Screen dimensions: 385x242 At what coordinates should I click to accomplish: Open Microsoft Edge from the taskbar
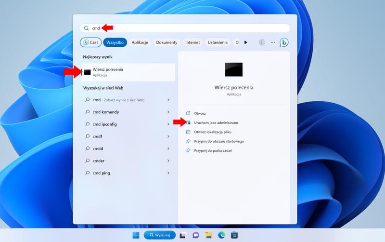tap(221, 235)
